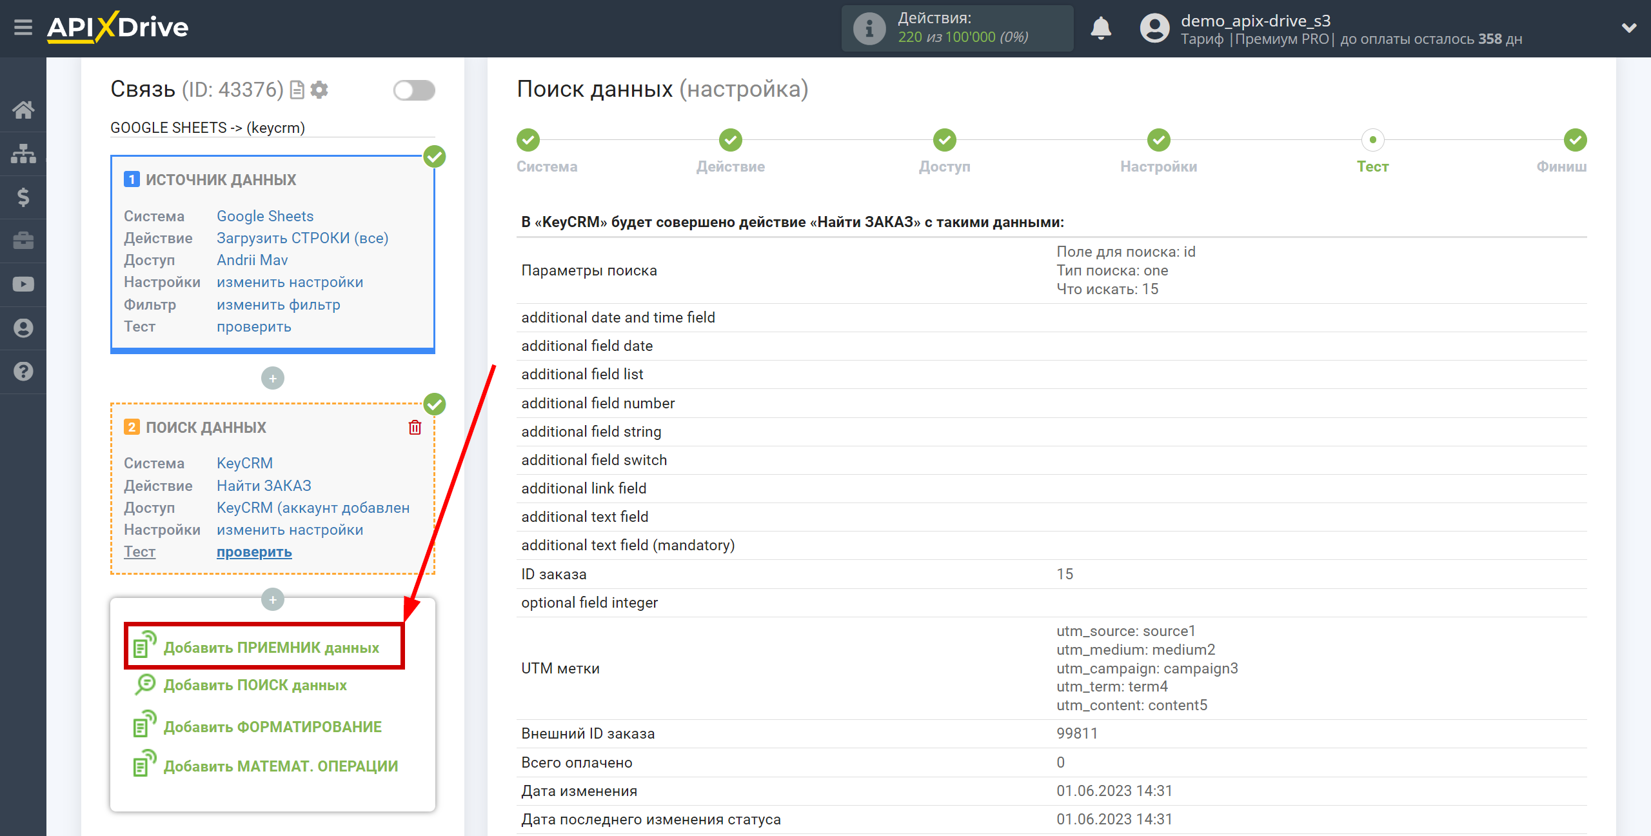This screenshot has width=1651, height=836.
Task: Go to Система step
Action: click(x=528, y=140)
